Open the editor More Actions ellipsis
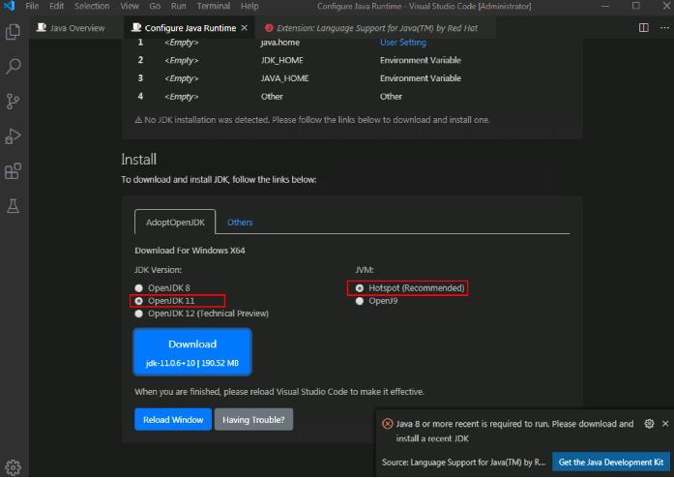 (x=664, y=28)
